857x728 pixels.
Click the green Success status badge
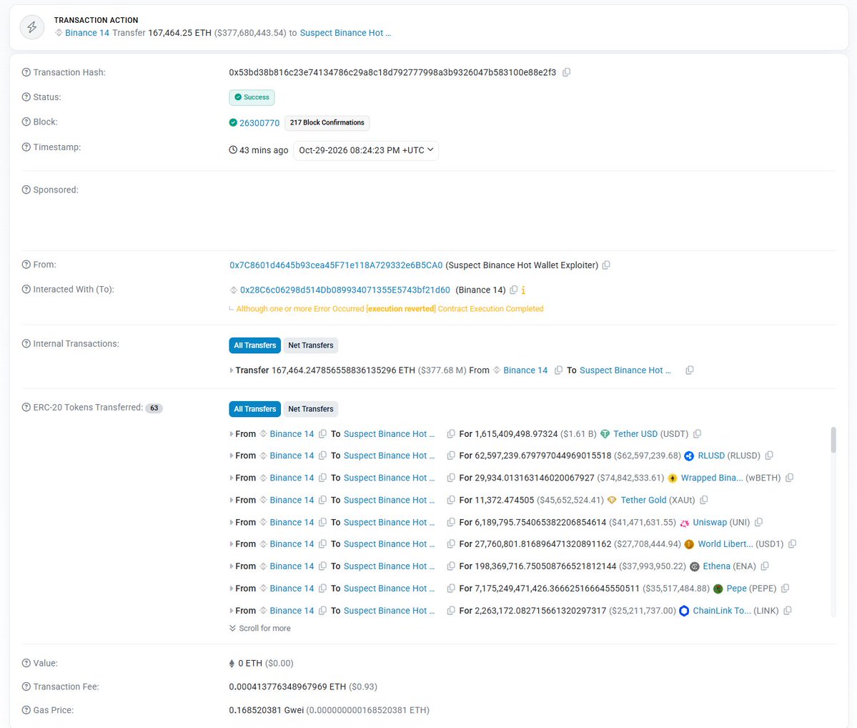point(252,97)
